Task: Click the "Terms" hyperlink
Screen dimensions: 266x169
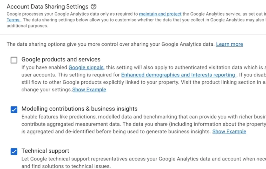Action: tap(13, 20)
